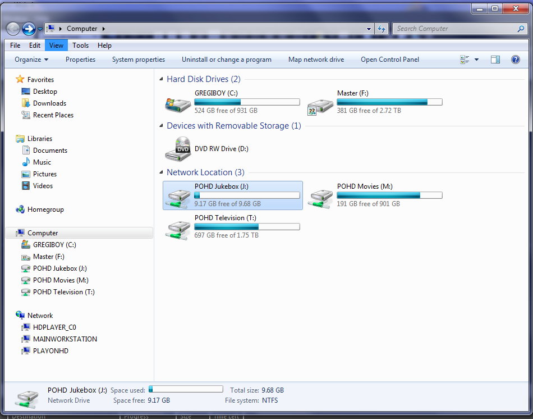Viewport: 533px width, 419px height.
Task: Click the search magnifier icon
Action: point(521,29)
